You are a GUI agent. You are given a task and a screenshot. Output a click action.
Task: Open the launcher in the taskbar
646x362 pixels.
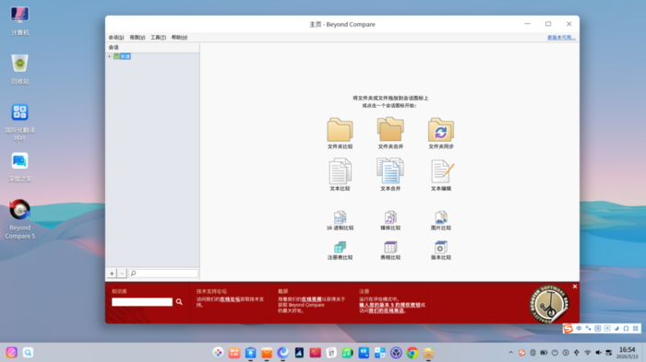[11, 353]
